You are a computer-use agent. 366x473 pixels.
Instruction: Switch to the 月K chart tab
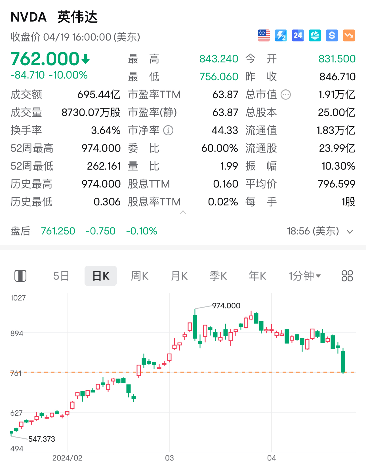click(x=179, y=276)
